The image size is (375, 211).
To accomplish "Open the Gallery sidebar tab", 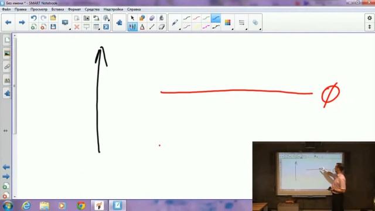I will [x=7, y=53].
